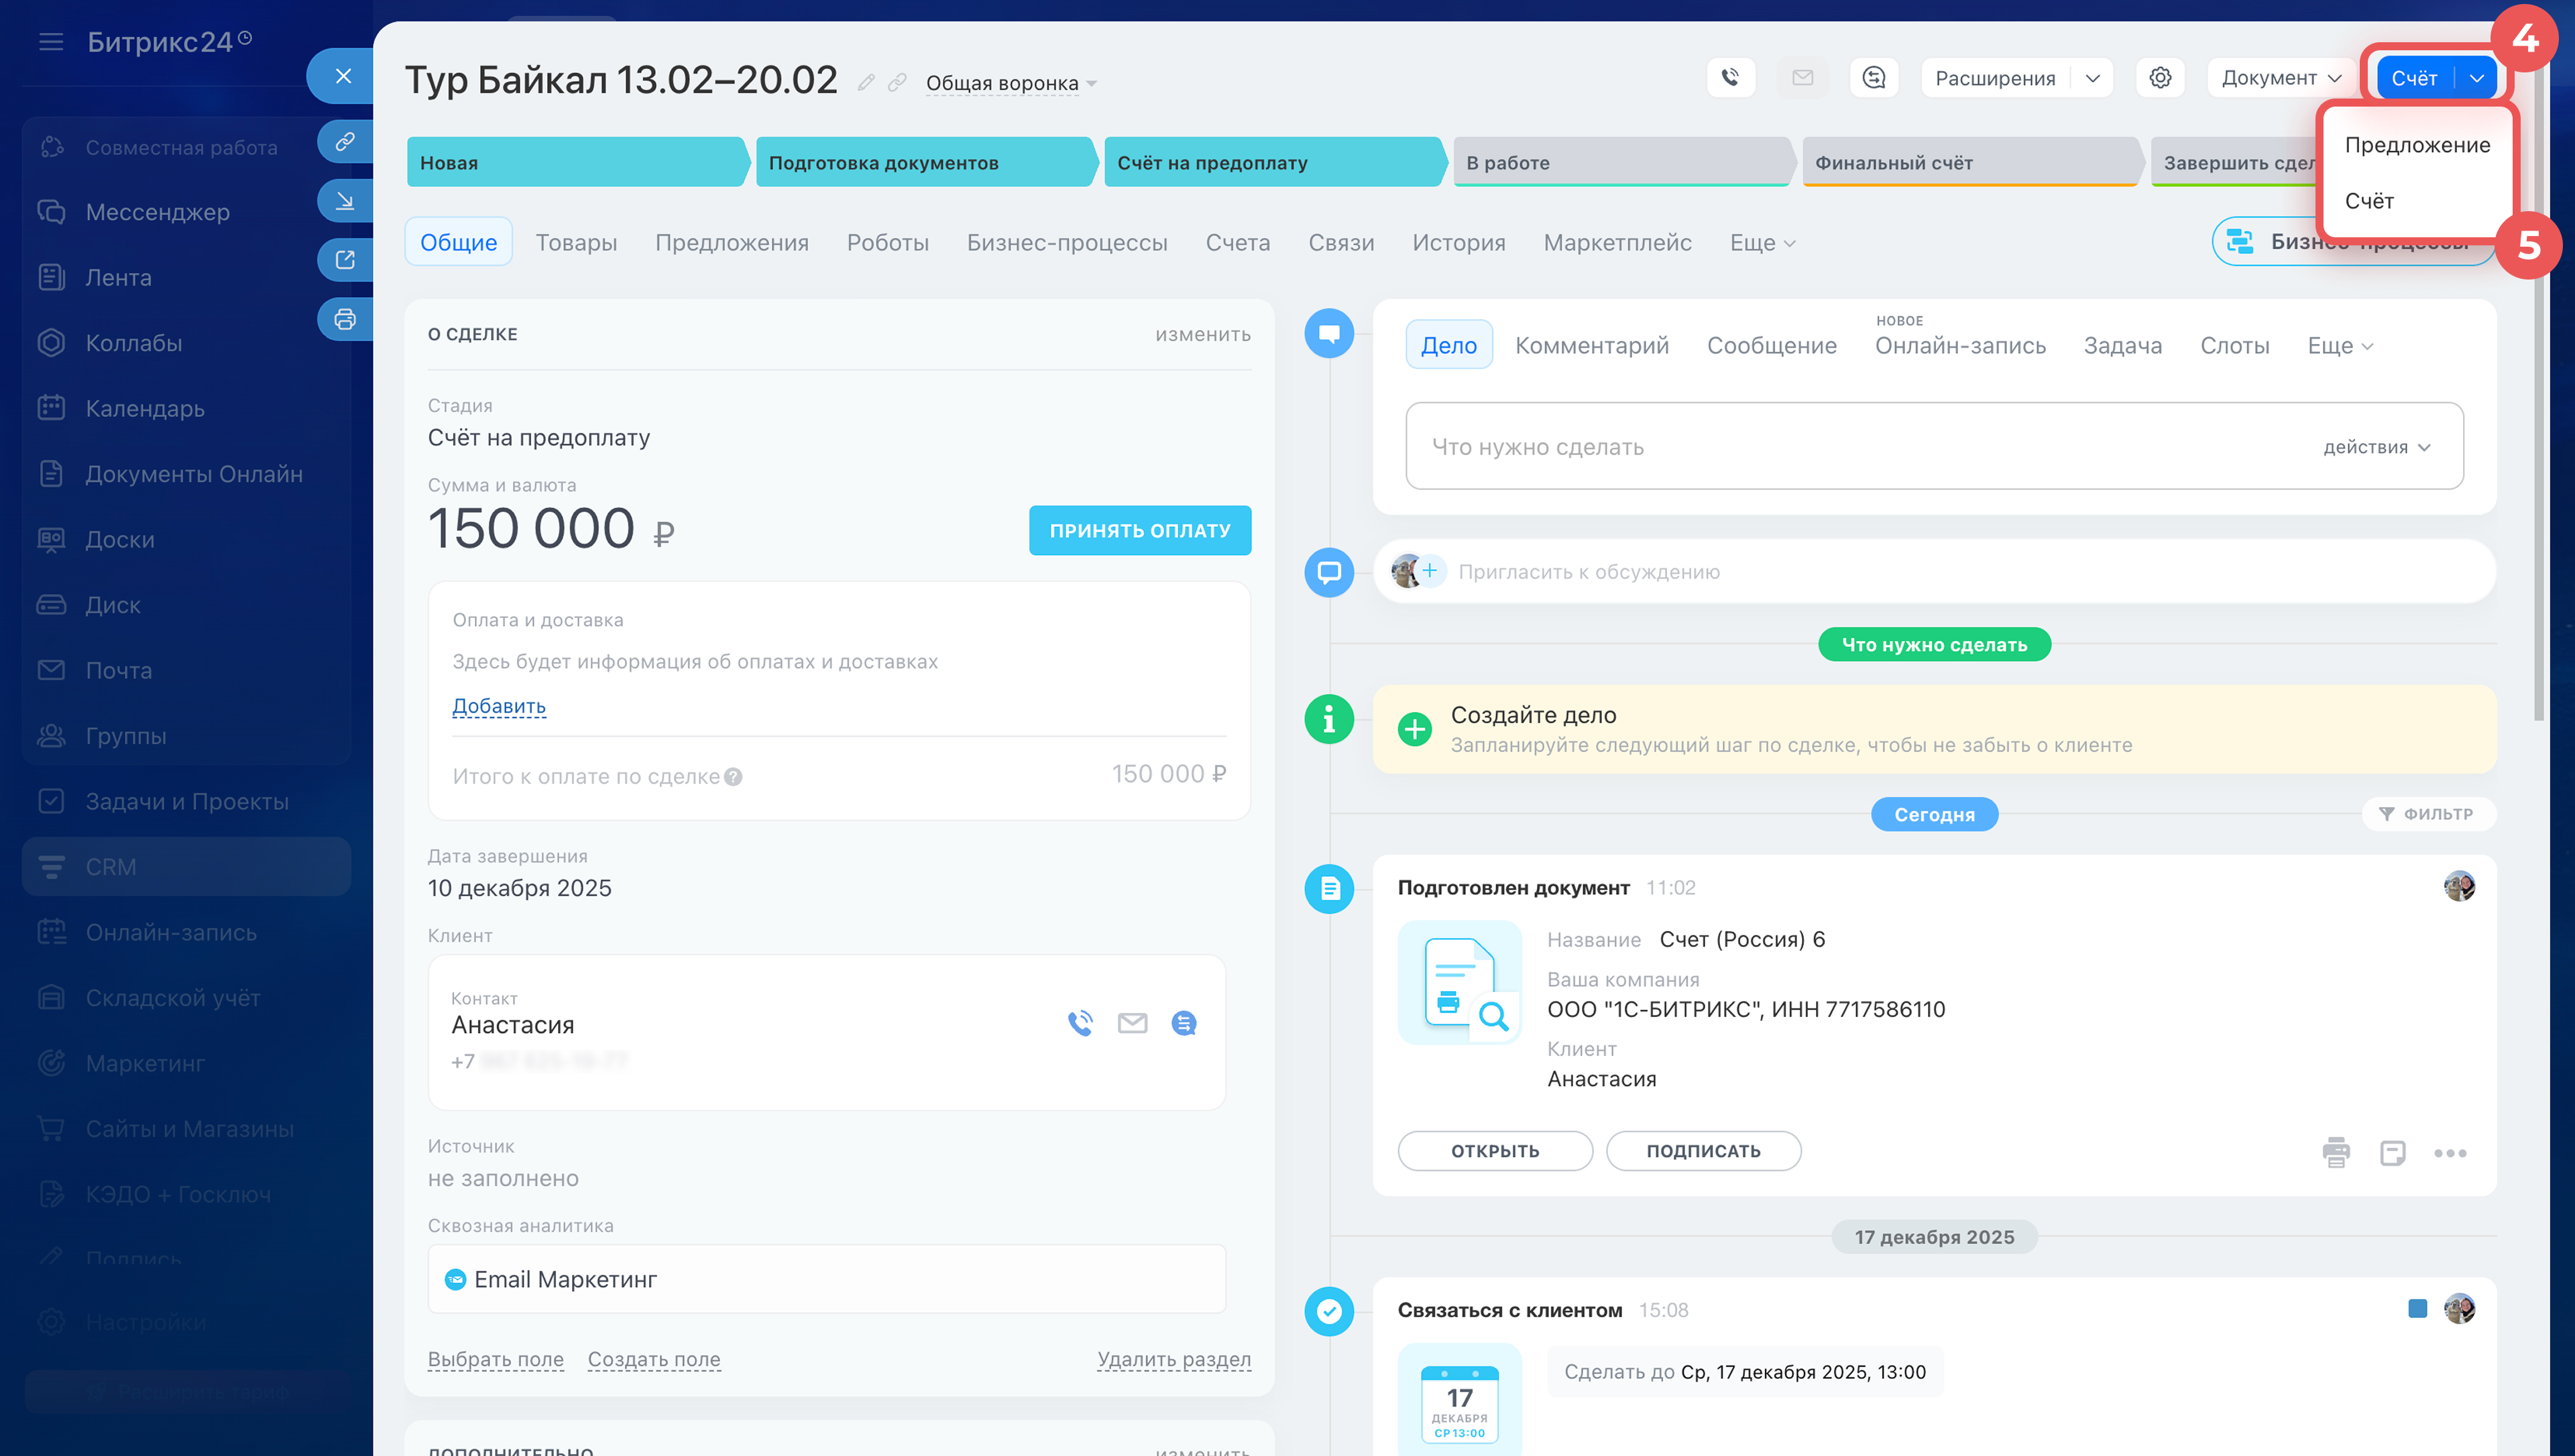The image size is (2575, 1456).
Task: Click the plus icon for Создайте дело
Action: [x=1415, y=729]
